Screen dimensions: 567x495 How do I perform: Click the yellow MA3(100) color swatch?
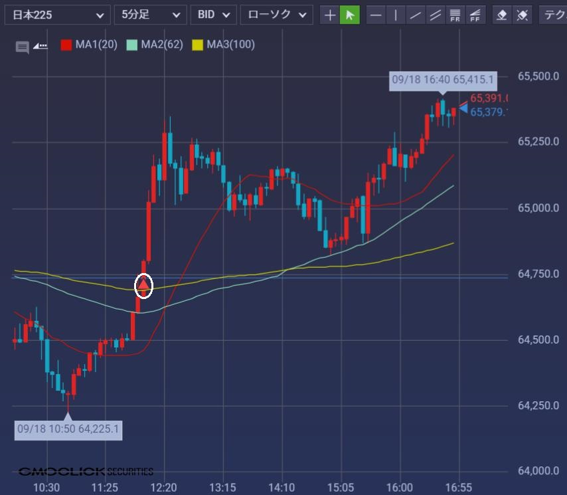tap(197, 45)
